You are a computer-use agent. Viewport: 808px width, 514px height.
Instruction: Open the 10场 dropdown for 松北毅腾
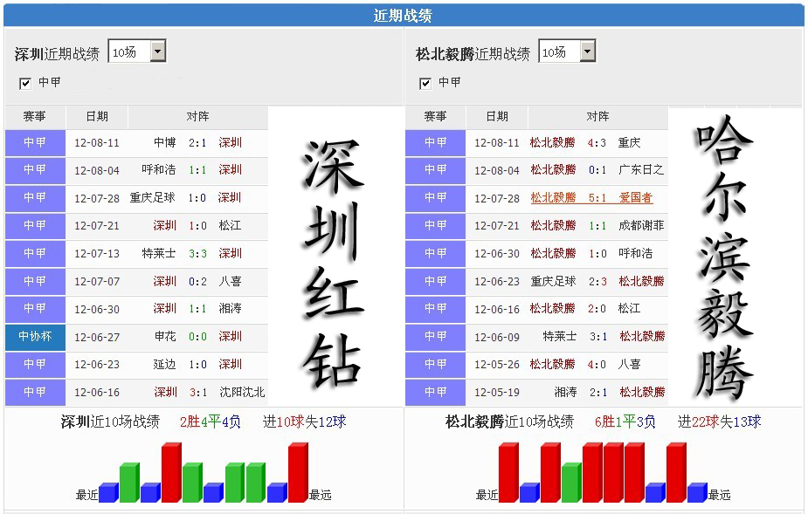point(567,51)
